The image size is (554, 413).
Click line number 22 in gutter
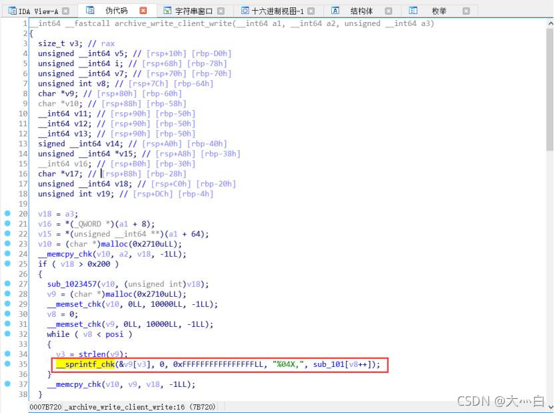click(x=23, y=234)
